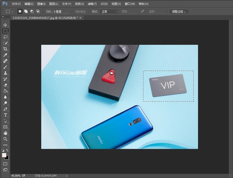The image size is (233, 178).
Task: Swap foreground and background colors
Action: [7, 150]
